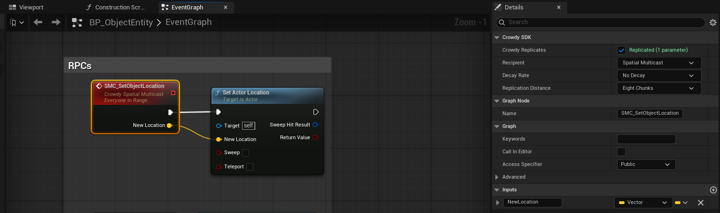Enable the Call In Editor checkbox

621,152
